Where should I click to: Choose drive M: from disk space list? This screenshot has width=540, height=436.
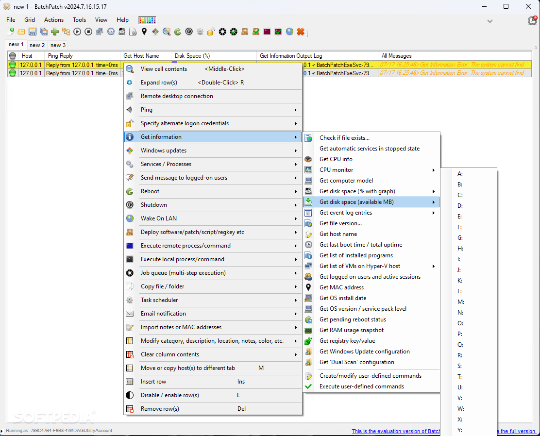[x=469, y=302]
